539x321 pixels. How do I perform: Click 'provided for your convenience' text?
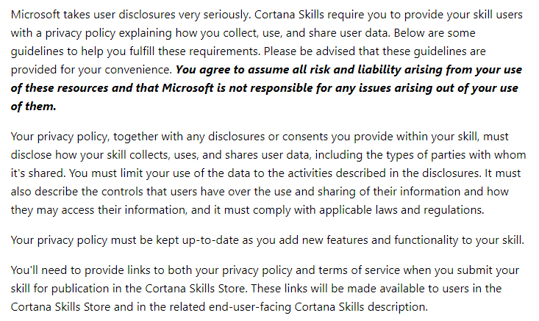coord(91,70)
